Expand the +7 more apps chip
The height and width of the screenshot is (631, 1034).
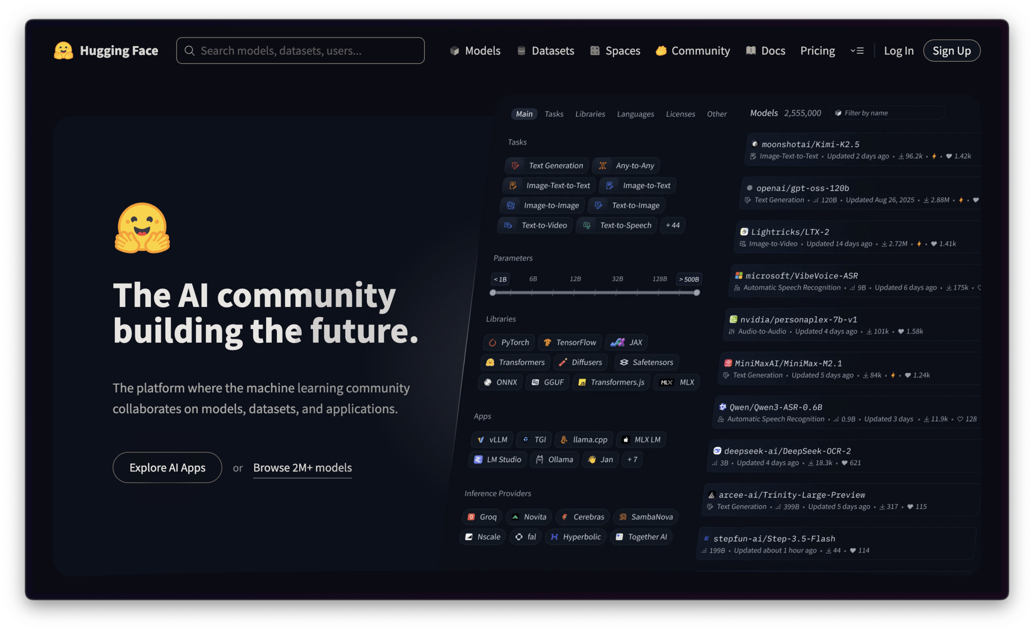coord(632,459)
